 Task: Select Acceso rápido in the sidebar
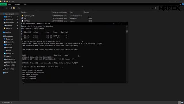pyautogui.click(x=10, y=14)
